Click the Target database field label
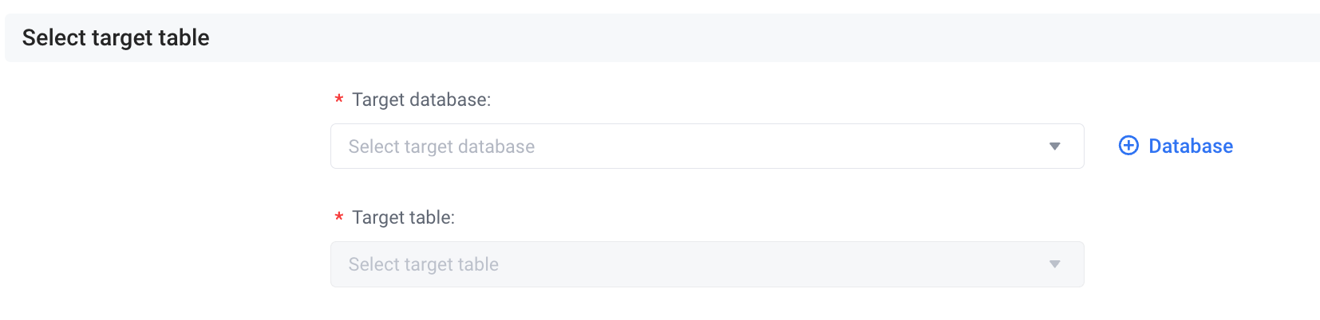This screenshot has height=320, width=1320. point(421,100)
